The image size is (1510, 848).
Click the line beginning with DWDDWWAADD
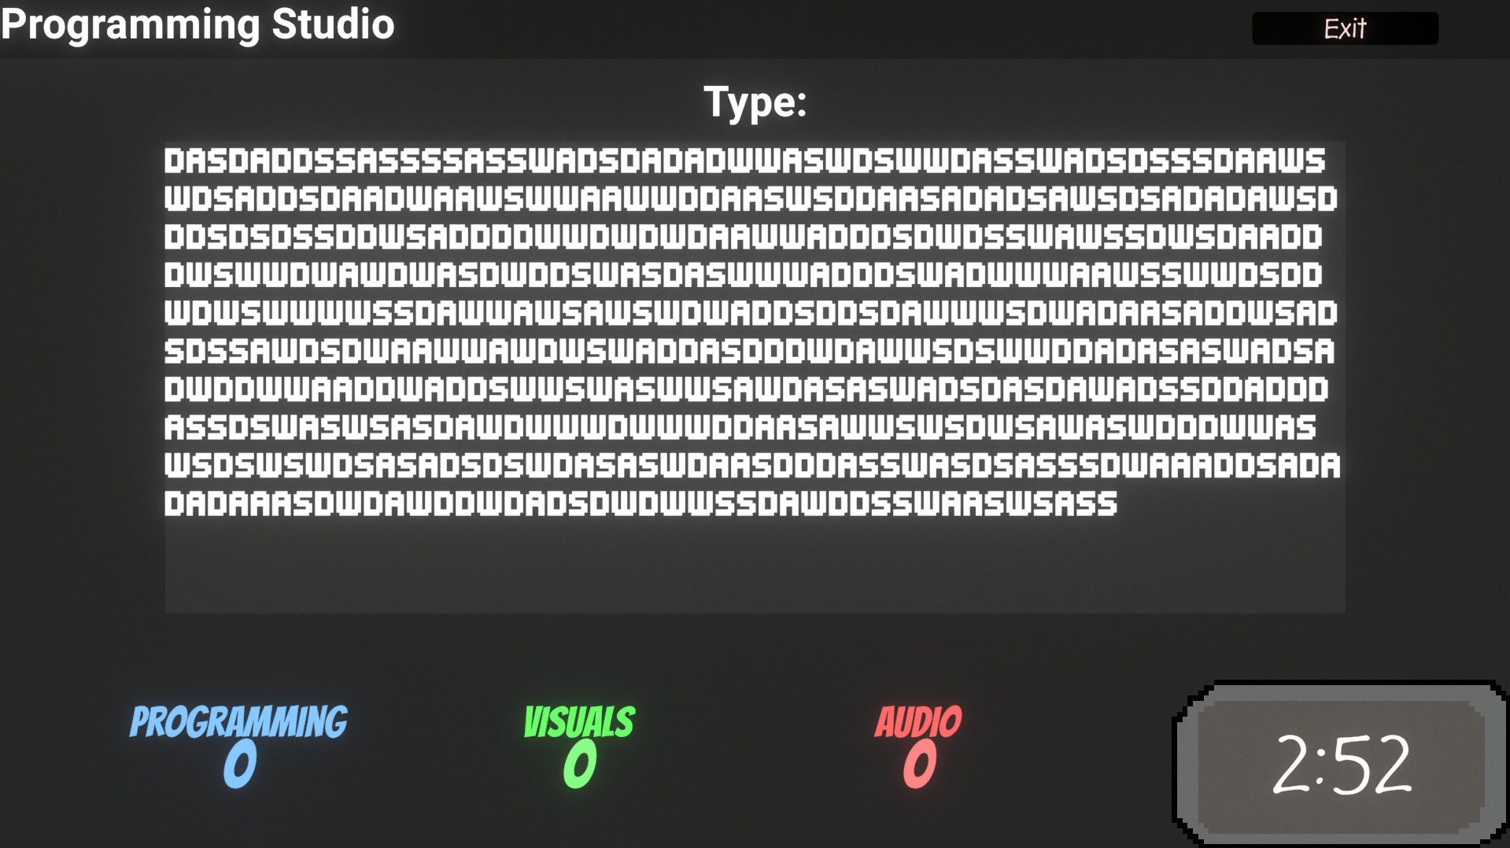[746, 389]
